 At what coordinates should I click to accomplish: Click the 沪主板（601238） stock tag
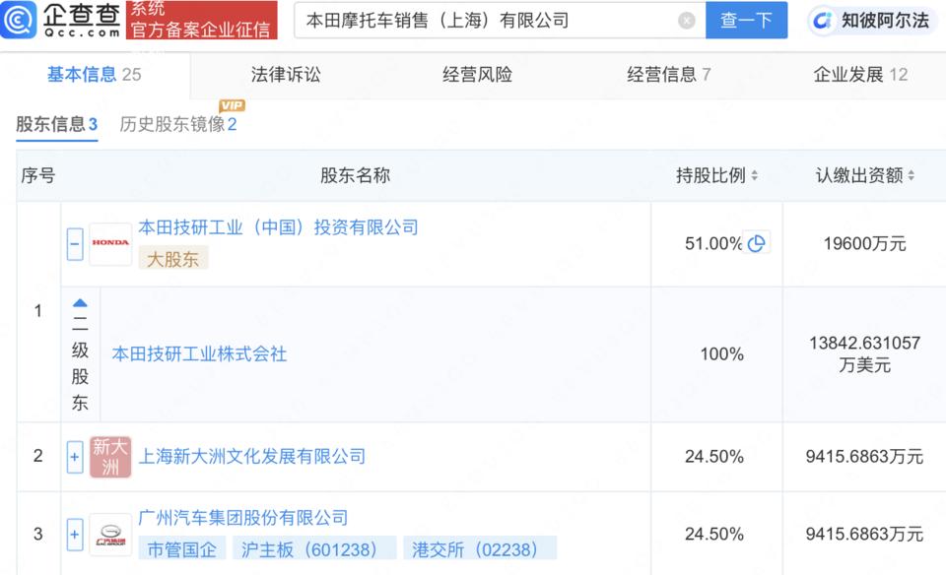313,548
